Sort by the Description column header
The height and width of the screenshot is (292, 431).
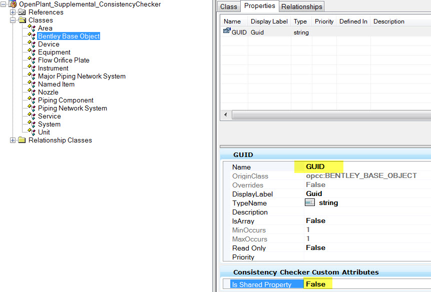click(401, 21)
